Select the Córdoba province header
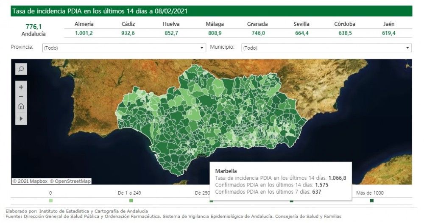 click(345, 24)
